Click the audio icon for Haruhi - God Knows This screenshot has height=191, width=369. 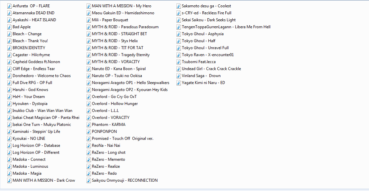tap(9, 90)
